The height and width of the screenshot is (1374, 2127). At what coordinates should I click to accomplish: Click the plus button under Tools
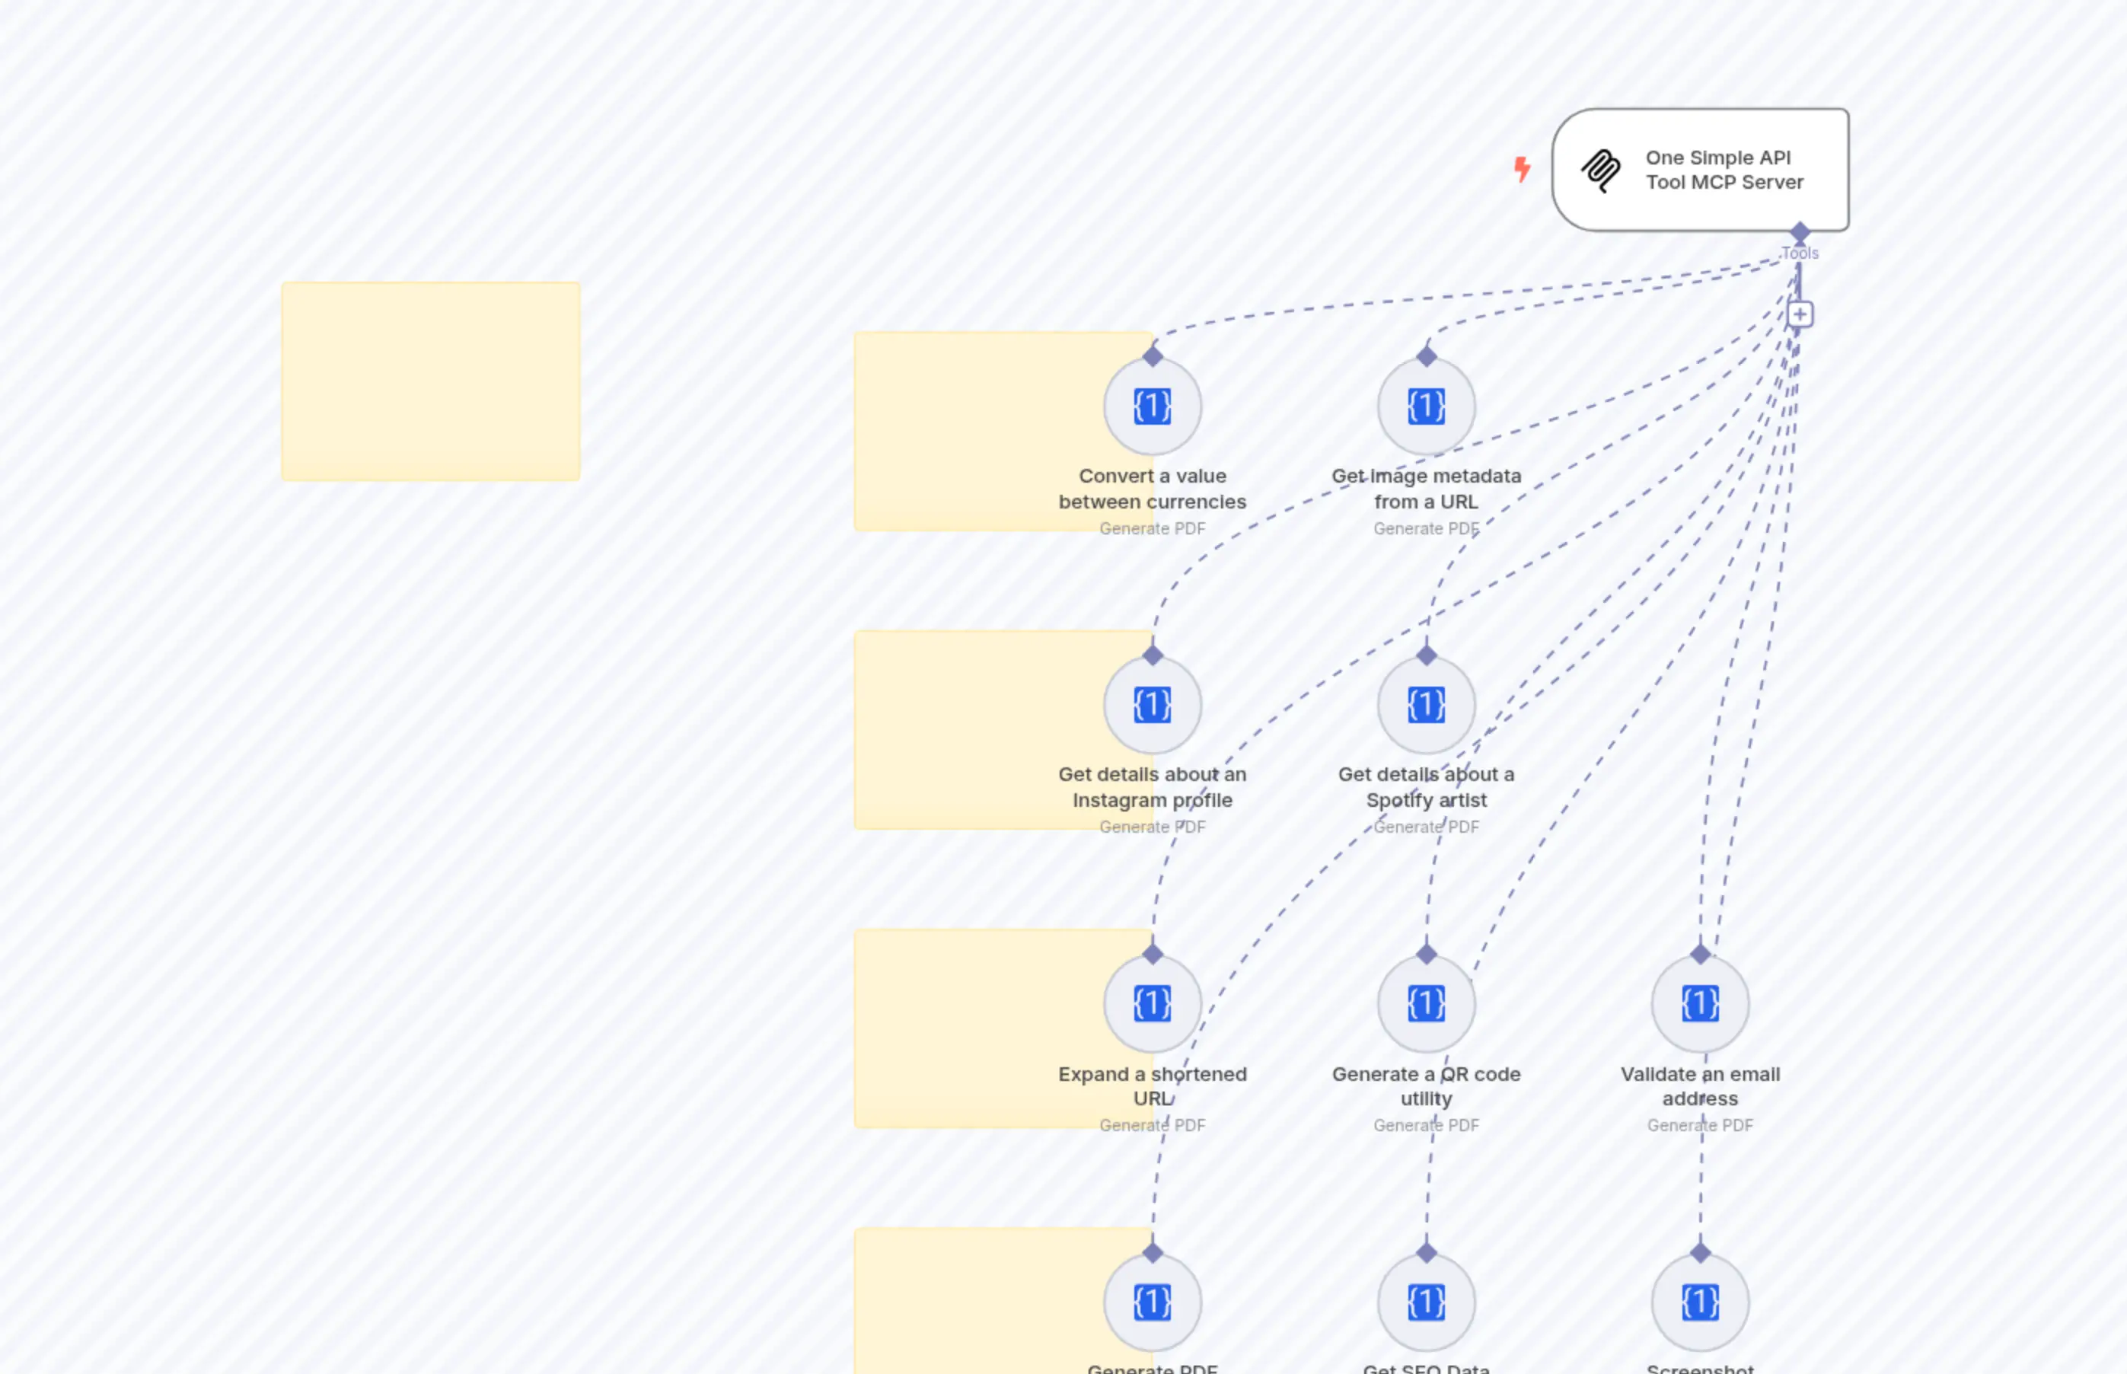1800,314
